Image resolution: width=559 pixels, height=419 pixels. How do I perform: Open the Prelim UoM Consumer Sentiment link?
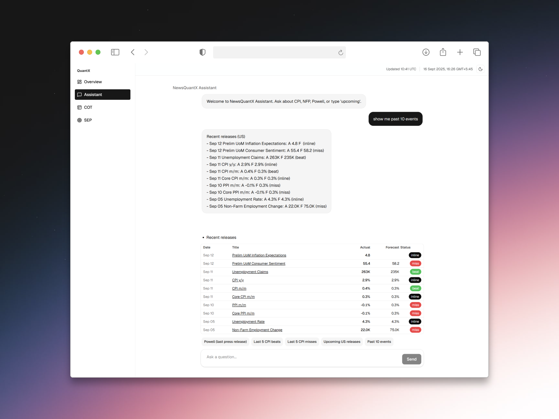(259, 264)
